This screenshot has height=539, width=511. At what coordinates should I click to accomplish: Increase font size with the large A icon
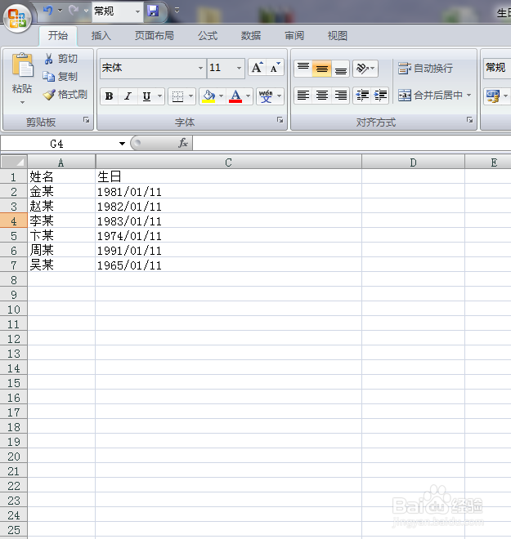click(x=257, y=67)
